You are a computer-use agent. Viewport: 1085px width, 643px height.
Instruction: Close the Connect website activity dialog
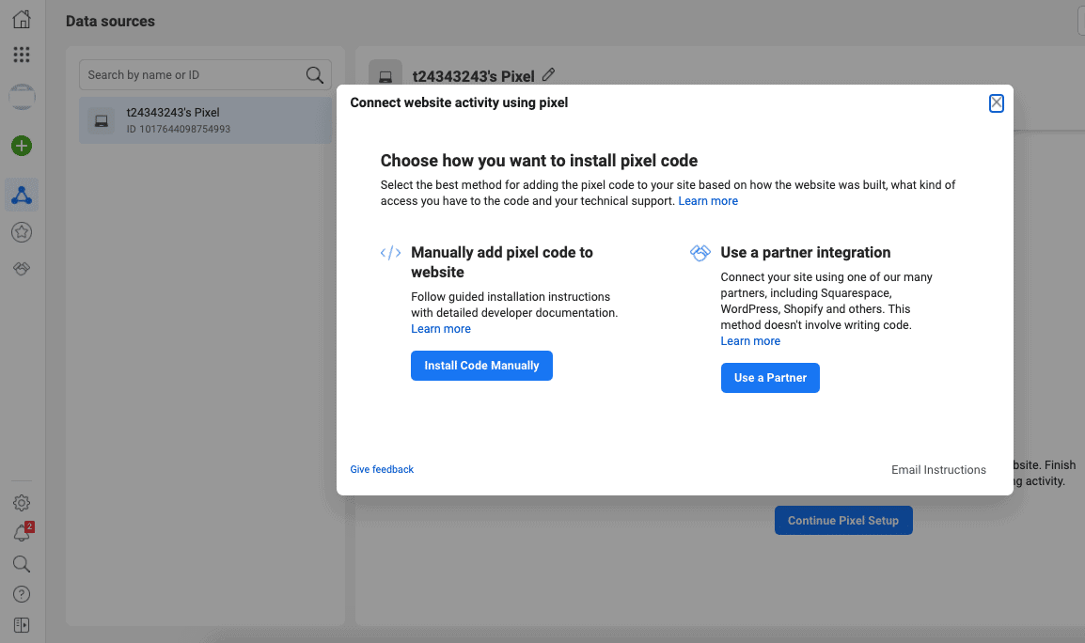click(x=997, y=103)
